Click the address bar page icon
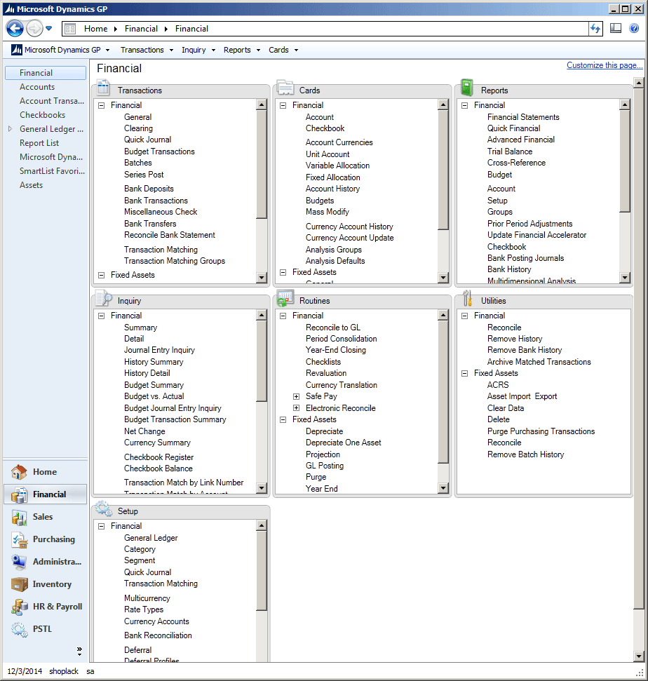Screen dimensions: 648x681 [x=70, y=29]
